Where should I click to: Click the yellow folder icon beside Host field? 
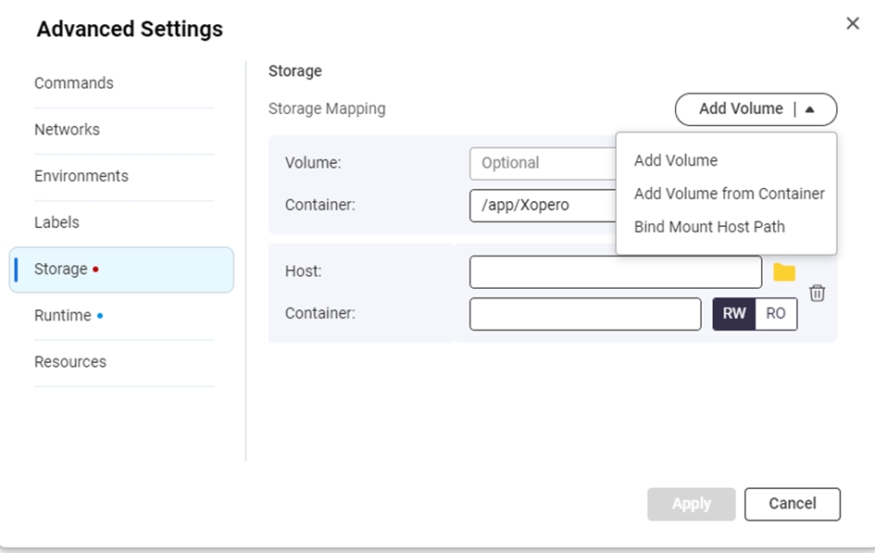[783, 272]
